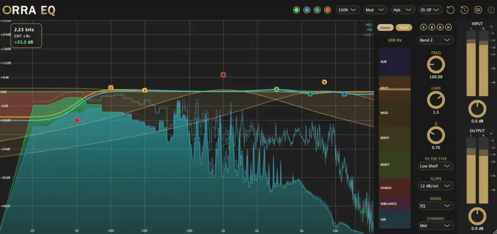This screenshot has width=497, height=234.
Task: Open the 12 dB/oct slope dropdown
Action: pyautogui.click(x=436, y=186)
